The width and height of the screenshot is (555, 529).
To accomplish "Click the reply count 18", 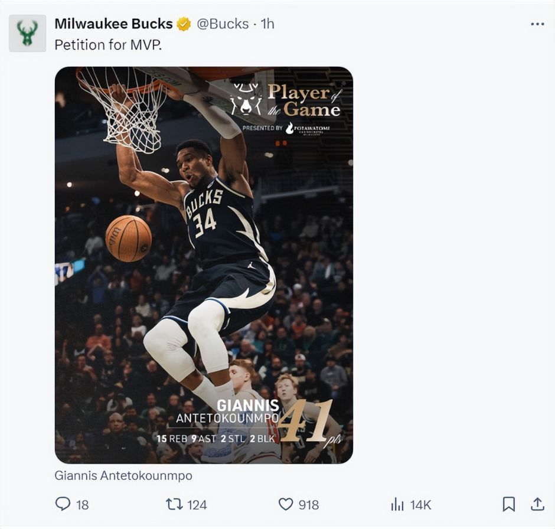I will pos(82,505).
